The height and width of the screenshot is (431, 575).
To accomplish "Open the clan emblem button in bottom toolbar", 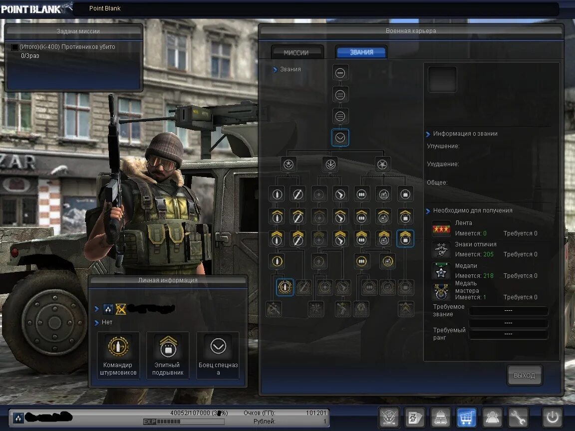I will (389, 417).
